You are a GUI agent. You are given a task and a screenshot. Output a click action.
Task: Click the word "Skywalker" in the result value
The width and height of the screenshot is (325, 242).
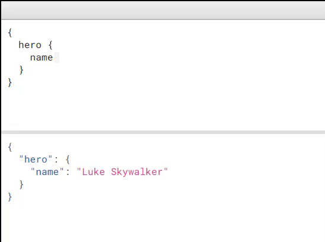(137, 172)
